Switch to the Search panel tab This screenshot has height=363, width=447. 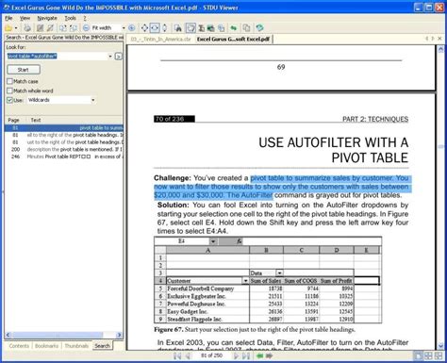pyautogui.click(x=102, y=346)
